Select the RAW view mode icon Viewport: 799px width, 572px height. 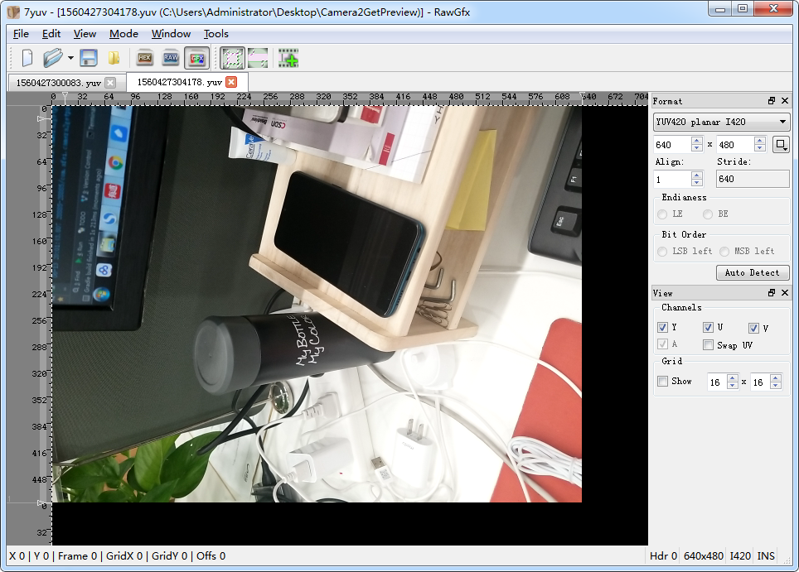(170, 58)
